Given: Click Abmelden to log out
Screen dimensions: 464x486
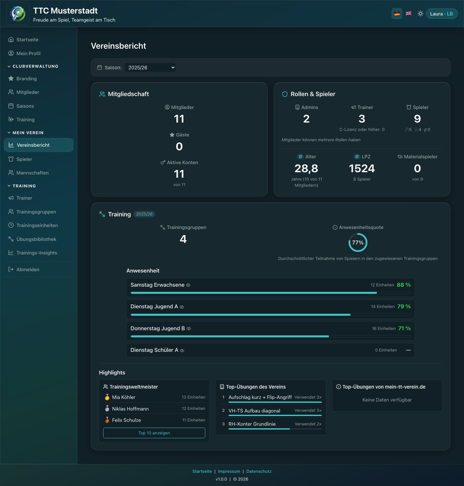Looking at the screenshot, I should (x=39, y=270).
